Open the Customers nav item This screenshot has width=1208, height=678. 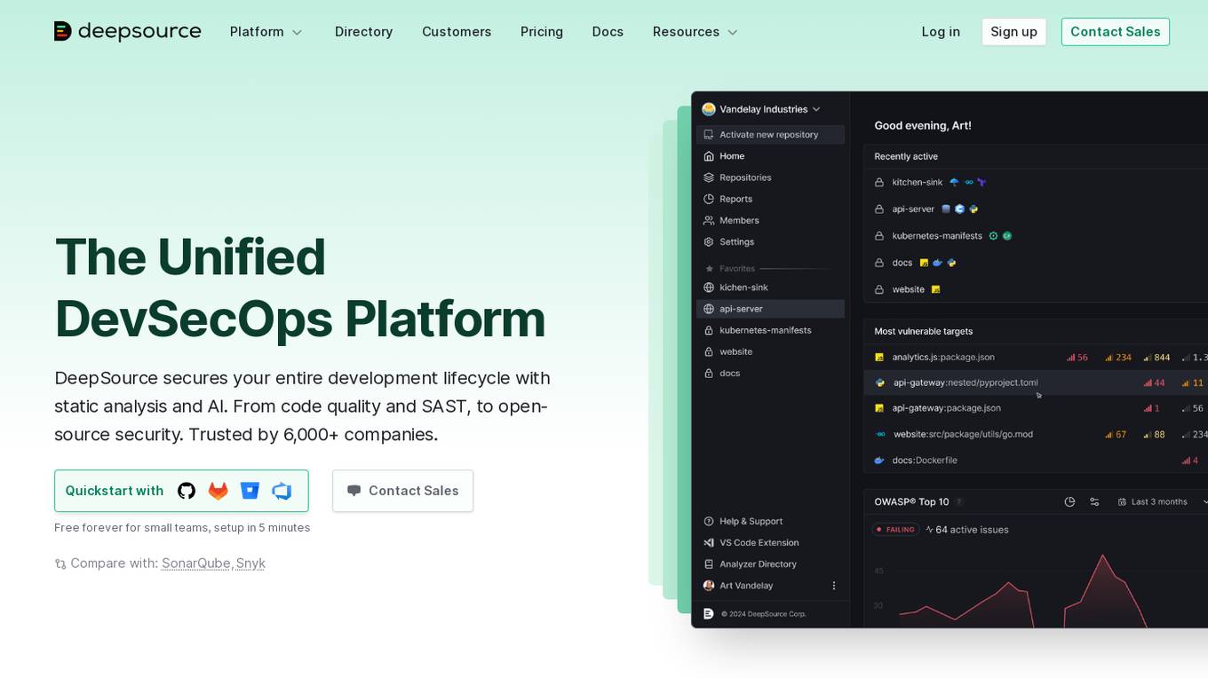pos(457,32)
